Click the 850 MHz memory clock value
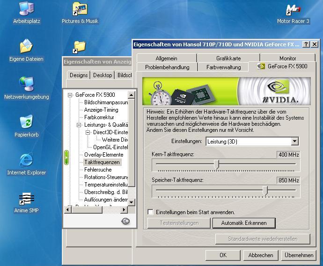The image size is (323, 266). (288, 180)
